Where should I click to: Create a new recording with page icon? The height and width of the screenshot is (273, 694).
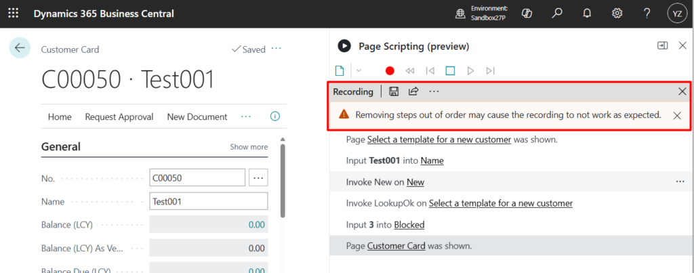pos(340,70)
